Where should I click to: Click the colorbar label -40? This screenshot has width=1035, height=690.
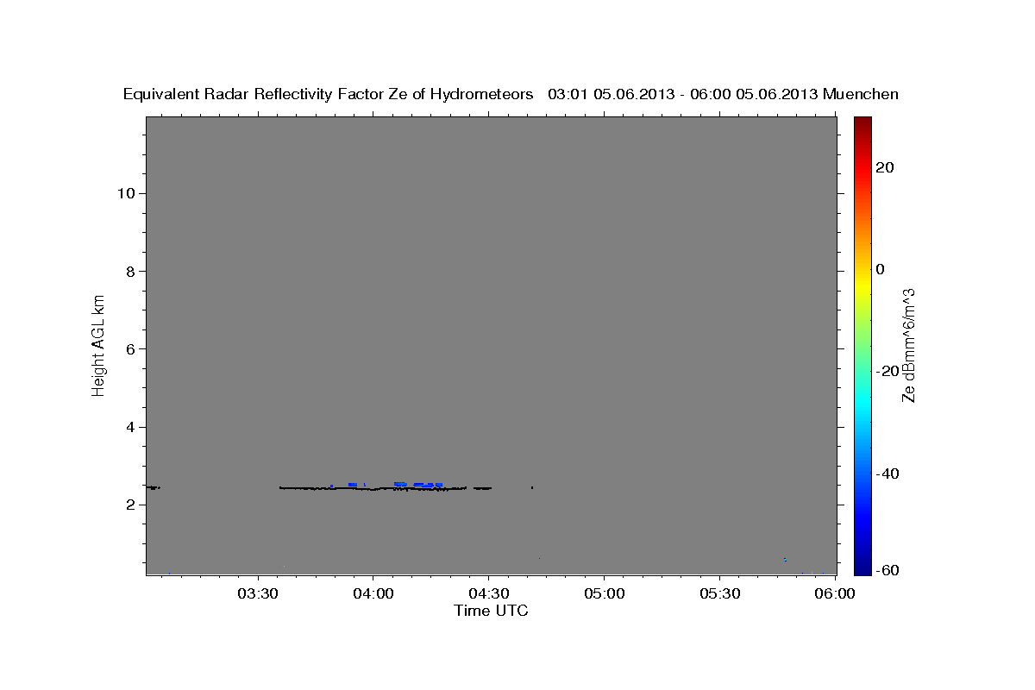[888, 474]
